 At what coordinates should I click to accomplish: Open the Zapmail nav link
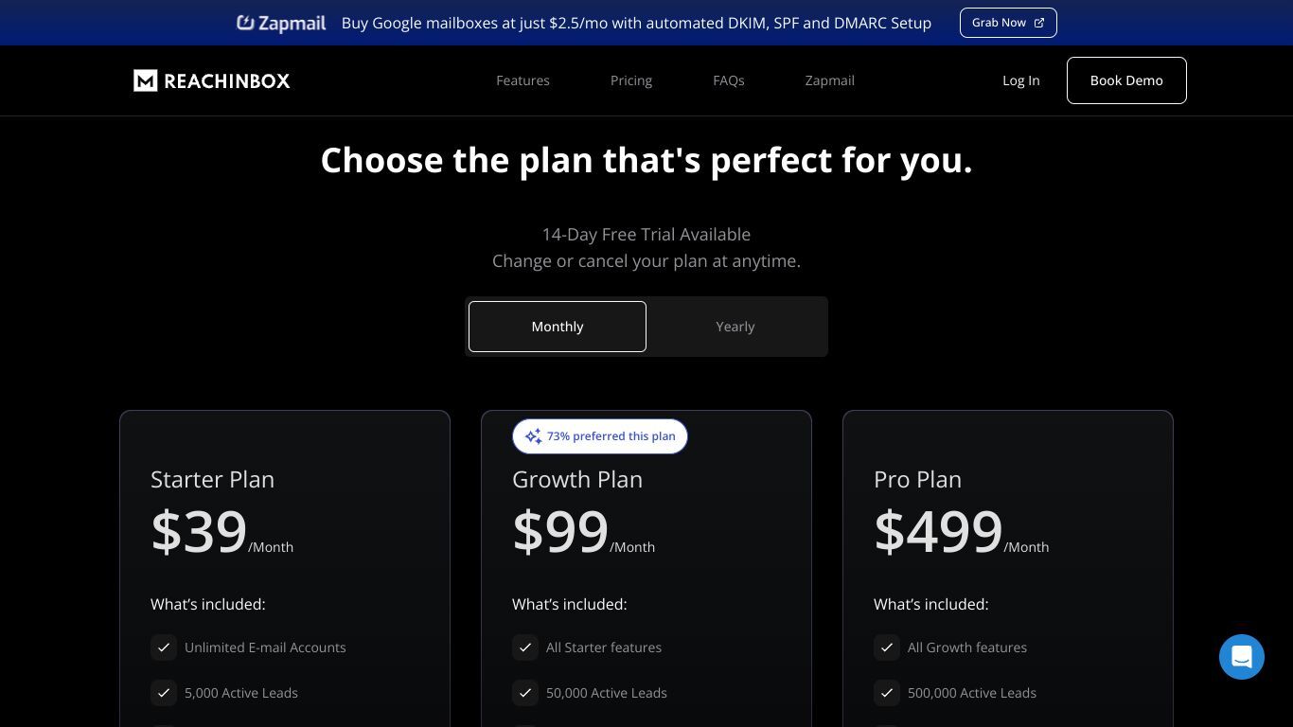coord(830,80)
